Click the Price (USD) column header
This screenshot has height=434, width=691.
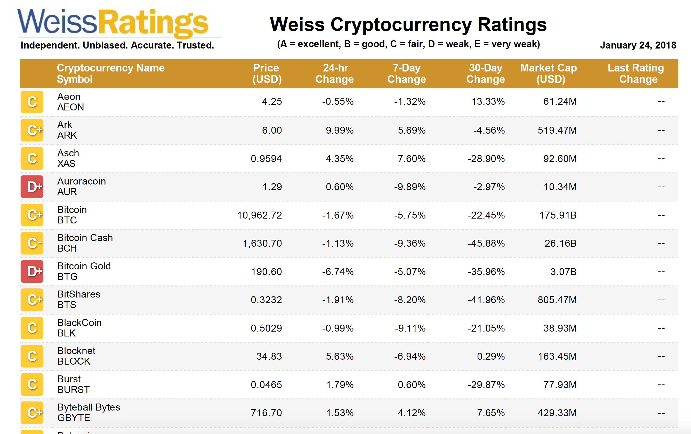pyautogui.click(x=267, y=74)
